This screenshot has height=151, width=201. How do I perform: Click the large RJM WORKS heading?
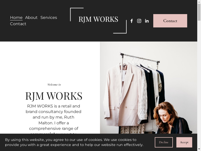click(54, 96)
